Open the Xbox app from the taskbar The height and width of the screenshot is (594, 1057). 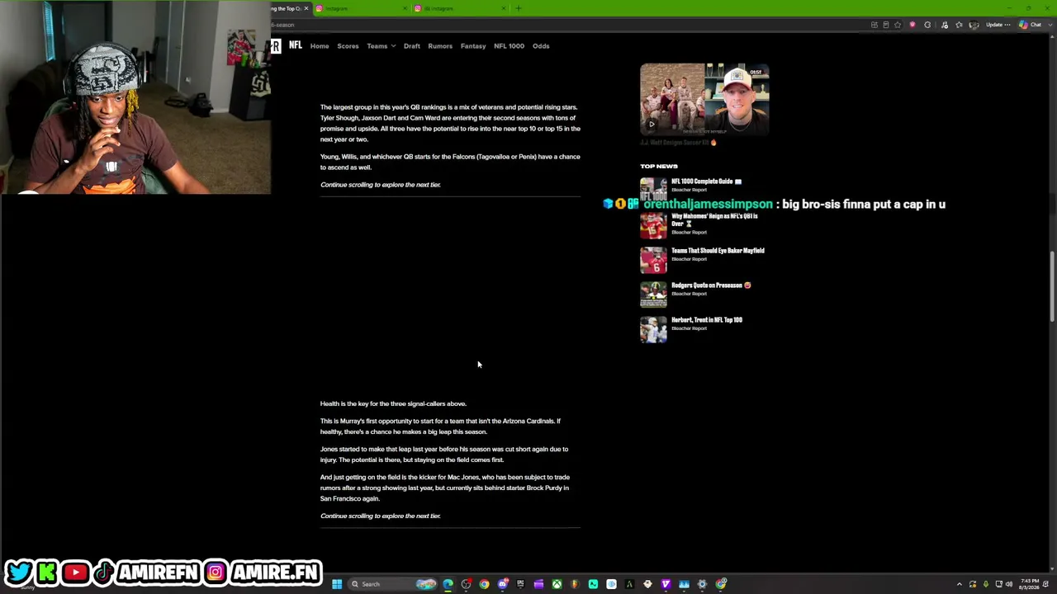(557, 584)
